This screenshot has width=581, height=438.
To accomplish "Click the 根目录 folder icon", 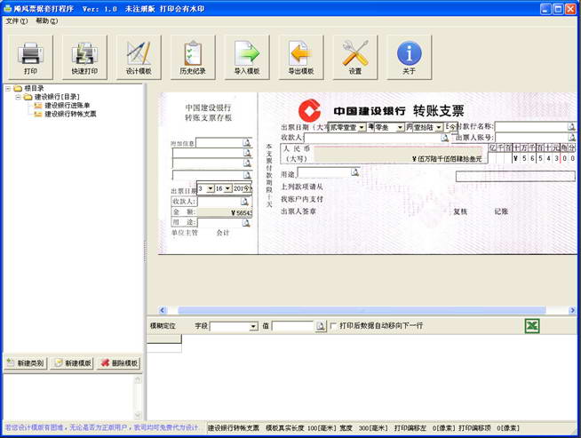I will 18,88.
